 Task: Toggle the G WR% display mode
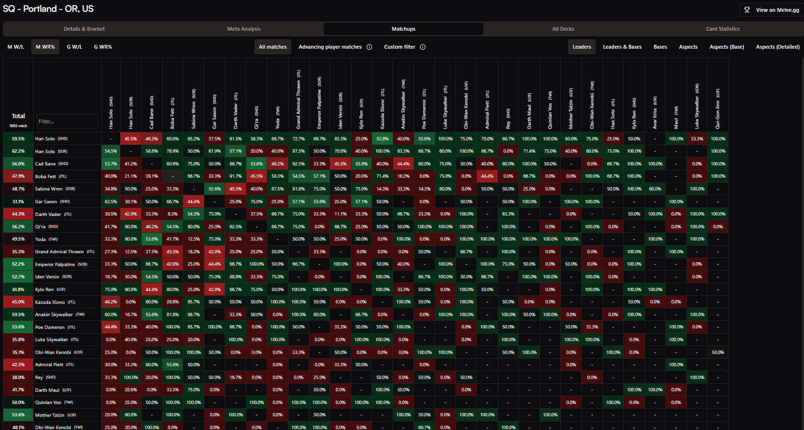point(102,47)
